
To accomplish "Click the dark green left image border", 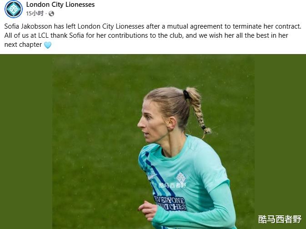I will coord(26,142).
